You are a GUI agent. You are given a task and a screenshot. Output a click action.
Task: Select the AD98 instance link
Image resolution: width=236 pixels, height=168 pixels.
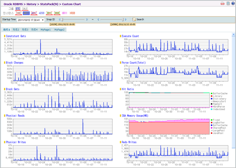point(42,13)
